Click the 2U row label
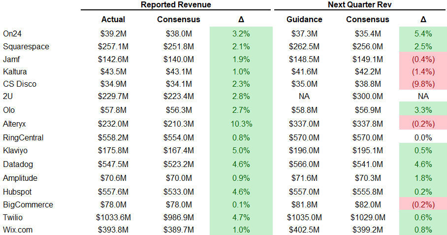 click(8, 96)
